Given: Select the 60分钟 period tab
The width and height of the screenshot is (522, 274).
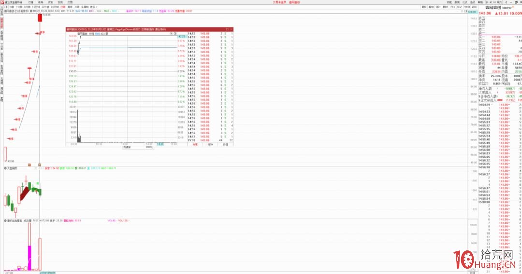Looking at the screenshot, I should click(x=55, y=7).
